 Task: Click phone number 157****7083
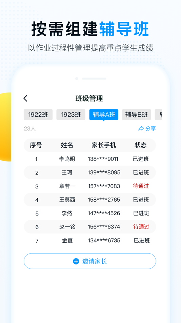pyautogui.click(x=104, y=186)
